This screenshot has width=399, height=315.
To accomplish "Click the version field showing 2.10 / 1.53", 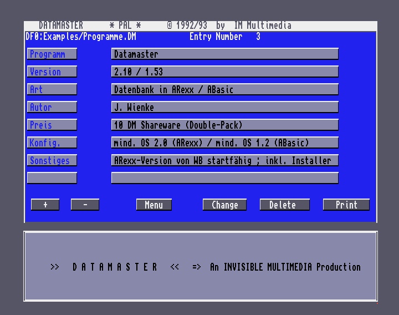I will pyautogui.click(x=224, y=72).
